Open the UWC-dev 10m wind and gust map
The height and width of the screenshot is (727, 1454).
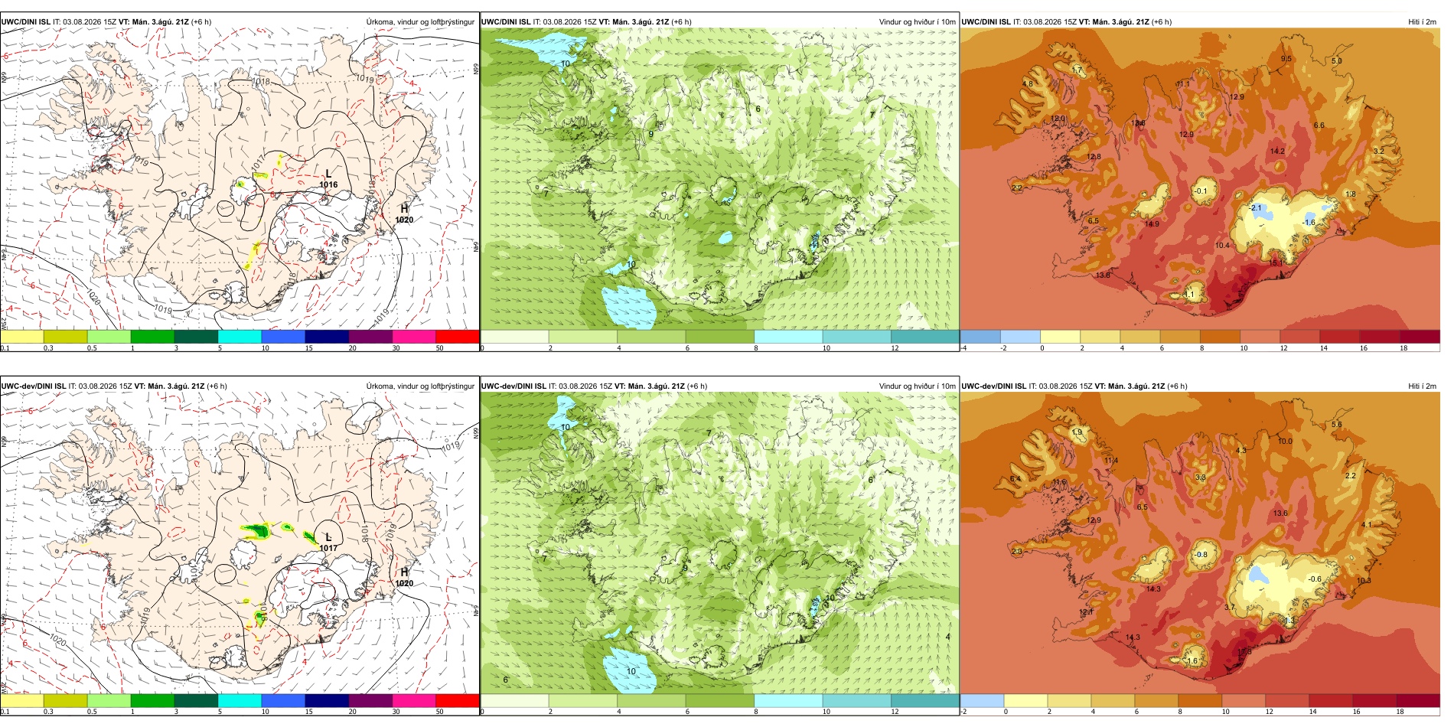[719, 547]
